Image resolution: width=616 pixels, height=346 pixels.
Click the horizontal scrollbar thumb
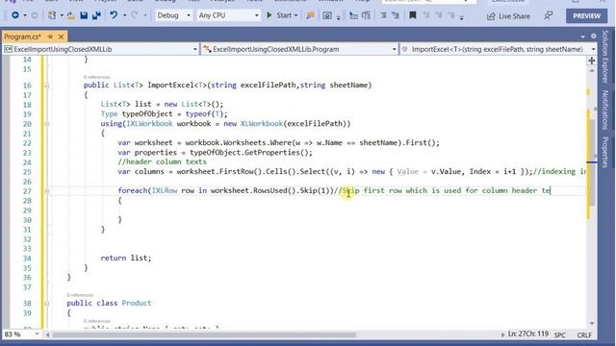pyautogui.click(x=204, y=335)
